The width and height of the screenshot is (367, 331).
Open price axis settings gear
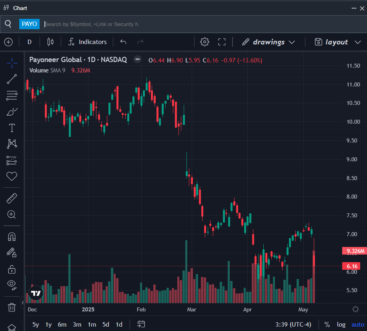(x=355, y=309)
